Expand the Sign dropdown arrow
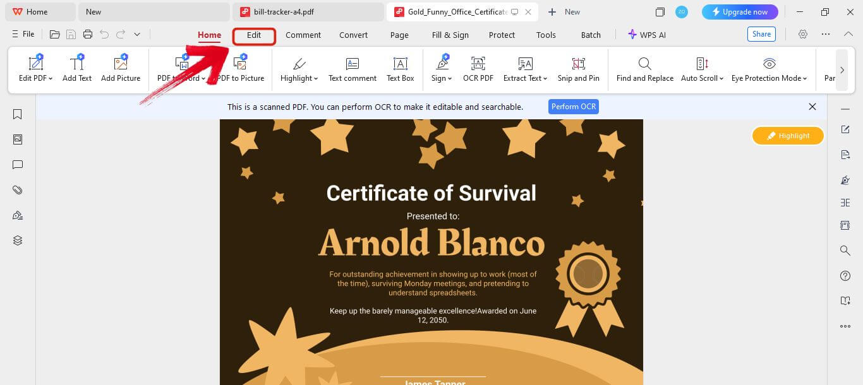The height and width of the screenshot is (385, 863). [x=450, y=79]
